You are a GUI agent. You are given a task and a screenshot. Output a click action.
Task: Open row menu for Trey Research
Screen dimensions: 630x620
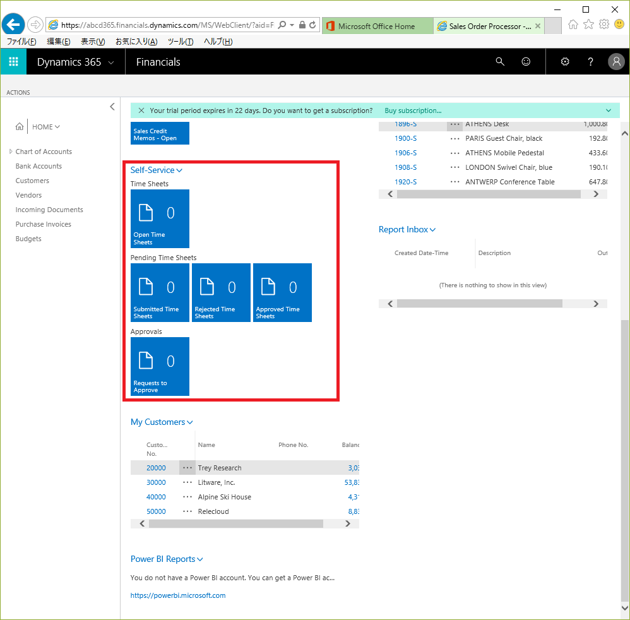click(x=187, y=468)
